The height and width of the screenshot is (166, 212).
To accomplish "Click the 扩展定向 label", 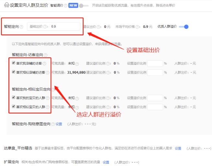I will coord(11,162).
